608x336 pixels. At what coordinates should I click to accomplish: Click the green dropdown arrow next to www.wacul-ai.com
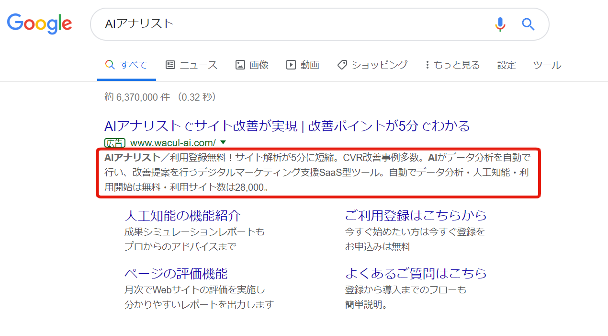[x=223, y=142]
